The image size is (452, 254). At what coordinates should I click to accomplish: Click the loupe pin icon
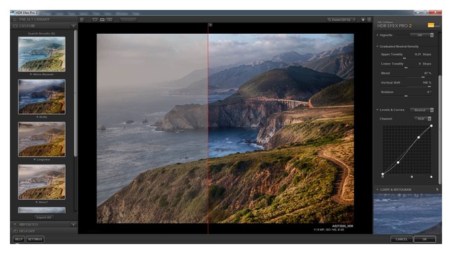437,190
